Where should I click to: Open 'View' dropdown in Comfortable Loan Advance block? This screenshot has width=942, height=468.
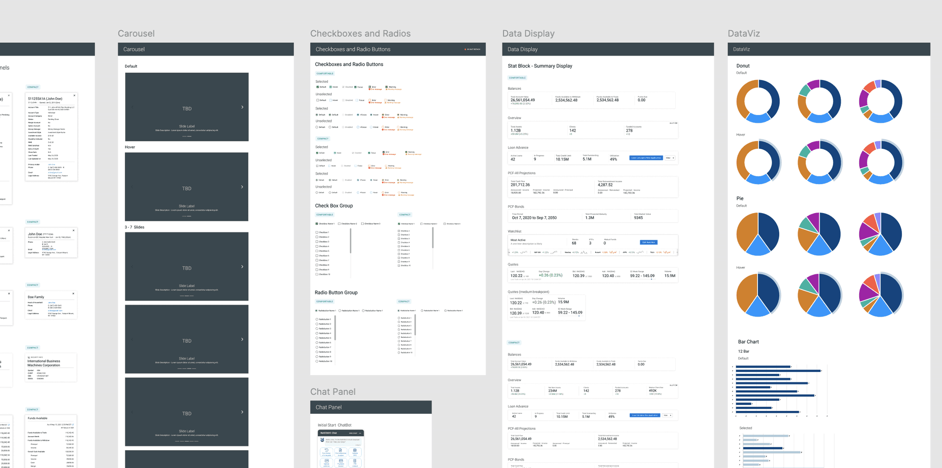point(670,158)
